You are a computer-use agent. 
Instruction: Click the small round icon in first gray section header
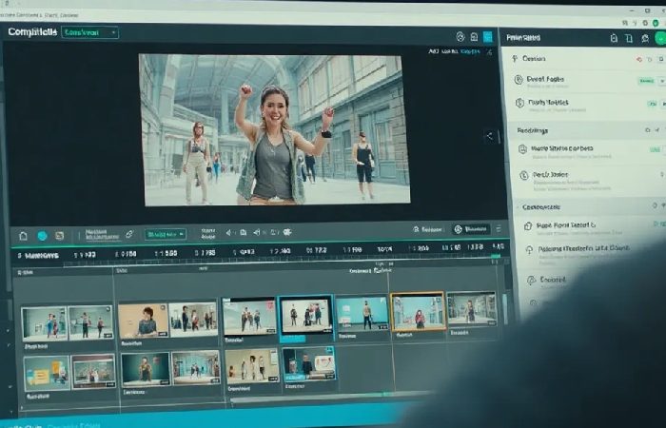pyautogui.click(x=647, y=130)
